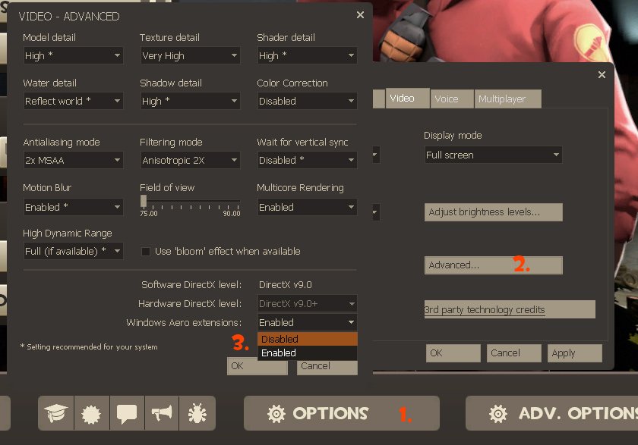Screen dimensions: 638x445
Task: Enable the 'bloom' effect checkbox
Action: (147, 252)
